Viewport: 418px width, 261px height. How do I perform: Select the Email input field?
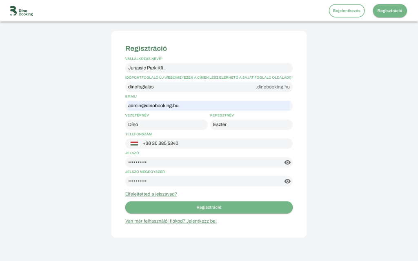pos(209,106)
